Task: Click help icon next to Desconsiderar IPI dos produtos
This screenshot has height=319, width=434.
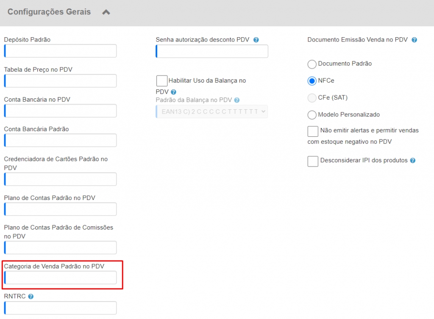Action: pyautogui.click(x=412, y=161)
